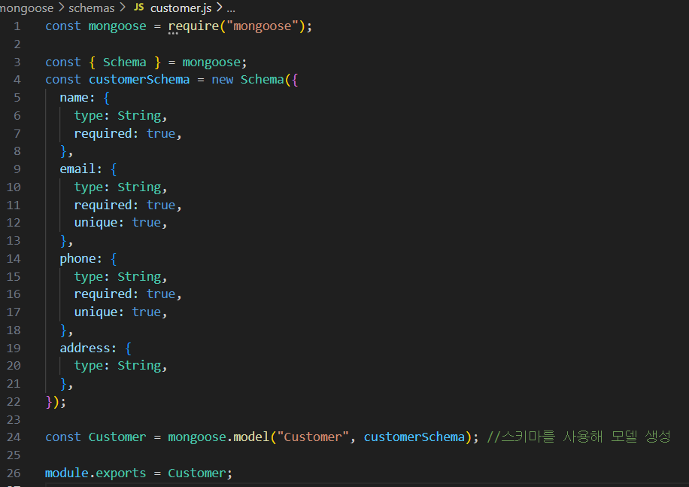Click 'customerSchema' argument on line 24

click(414, 437)
